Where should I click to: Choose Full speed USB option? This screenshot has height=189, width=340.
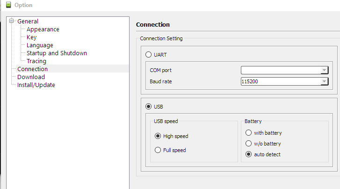[x=158, y=150]
